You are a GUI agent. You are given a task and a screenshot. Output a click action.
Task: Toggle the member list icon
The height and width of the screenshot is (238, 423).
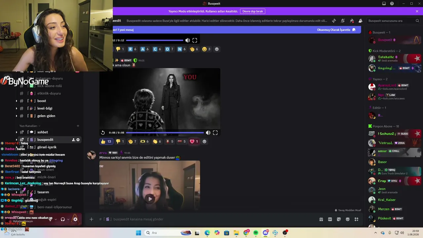tap(360, 20)
